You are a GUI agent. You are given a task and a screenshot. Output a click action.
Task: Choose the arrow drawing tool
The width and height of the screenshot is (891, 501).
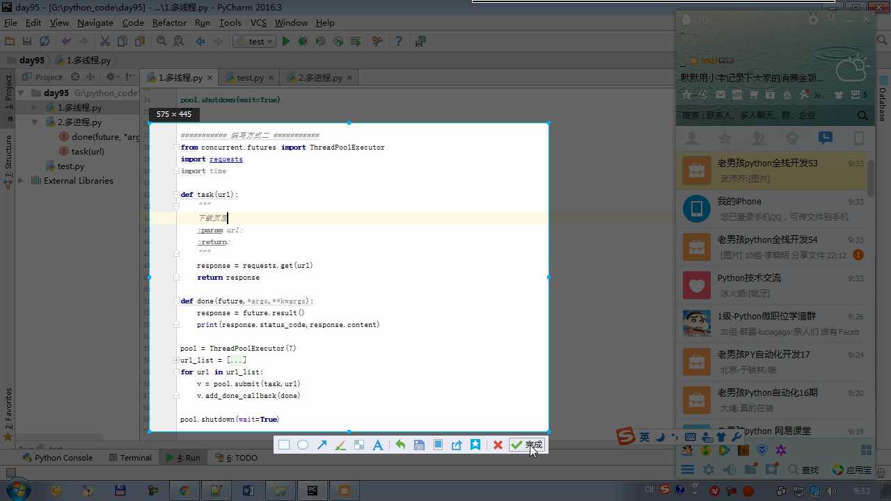322,445
